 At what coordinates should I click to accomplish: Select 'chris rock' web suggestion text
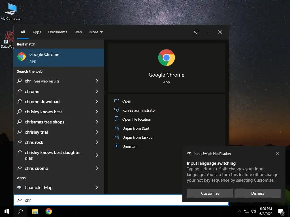point(34,142)
